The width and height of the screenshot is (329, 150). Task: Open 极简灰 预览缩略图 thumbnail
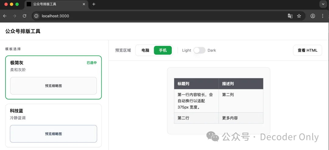[x=54, y=86]
